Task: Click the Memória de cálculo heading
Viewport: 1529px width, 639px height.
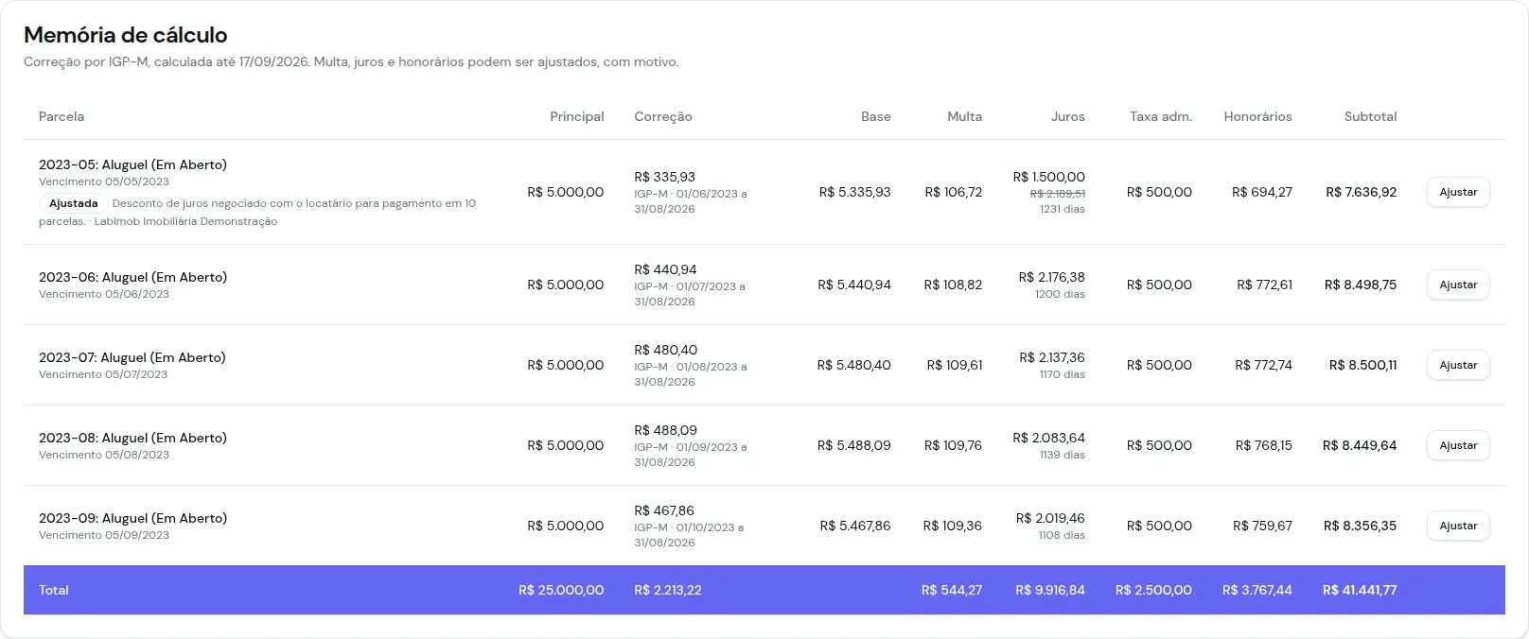Action: pyautogui.click(x=126, y=35)
